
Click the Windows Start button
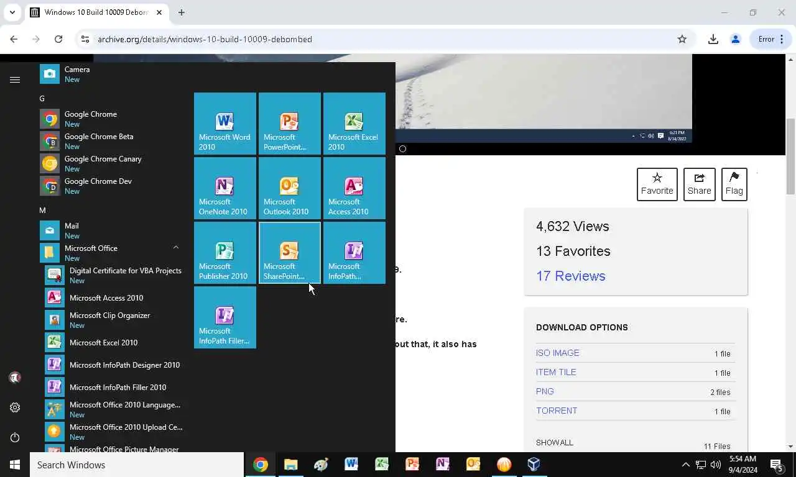click(x=15, y=465)
